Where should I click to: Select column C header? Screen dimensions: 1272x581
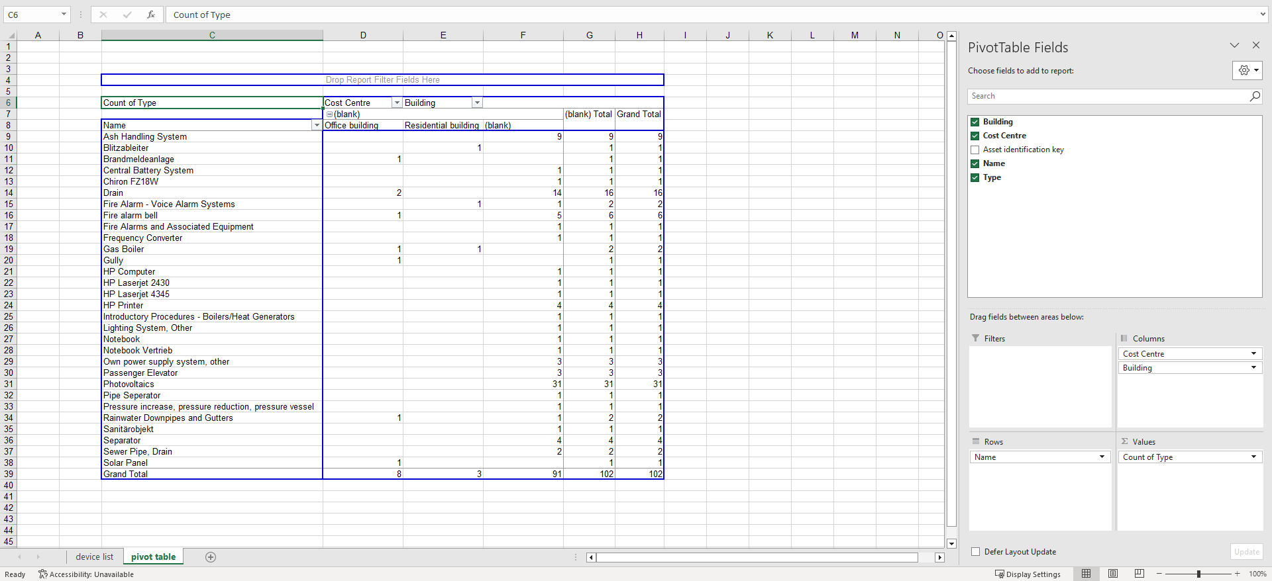[212, 36]
